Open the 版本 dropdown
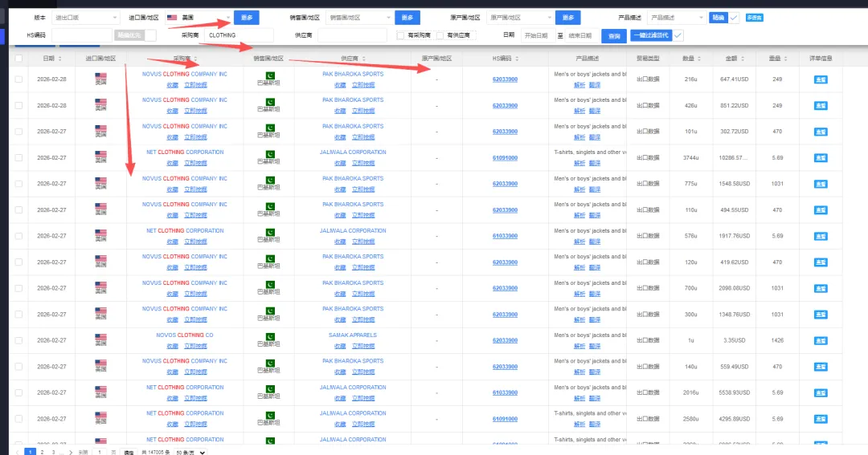Image resolution: width=868 pixels, height=455 pixels. (x=85, y=18)
